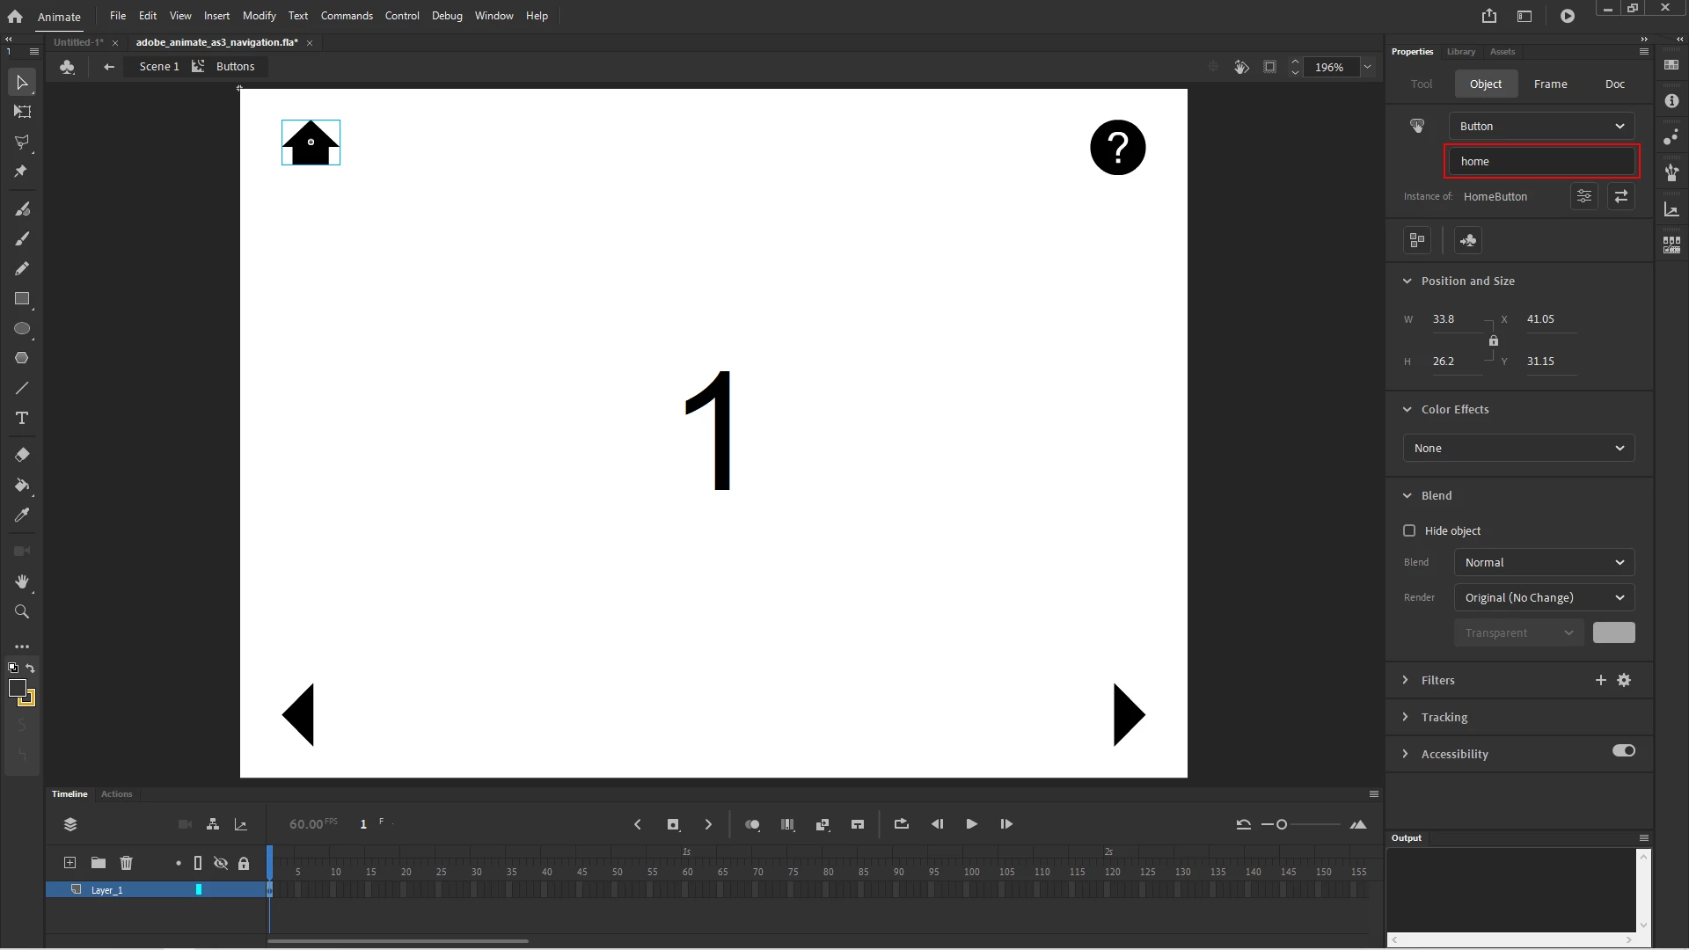Open the Button instance type dropdown
This screenshot has width=1689, height=950.
(1541, 126)
